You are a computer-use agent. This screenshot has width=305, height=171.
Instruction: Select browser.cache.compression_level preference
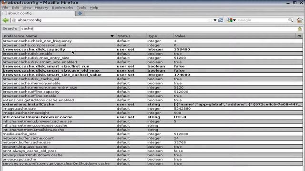152,45
